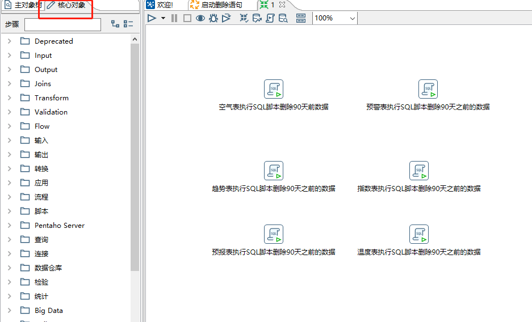Open the 欢迎! tab
The height and width of the screenshot is (322, 532).
(165, 5)
